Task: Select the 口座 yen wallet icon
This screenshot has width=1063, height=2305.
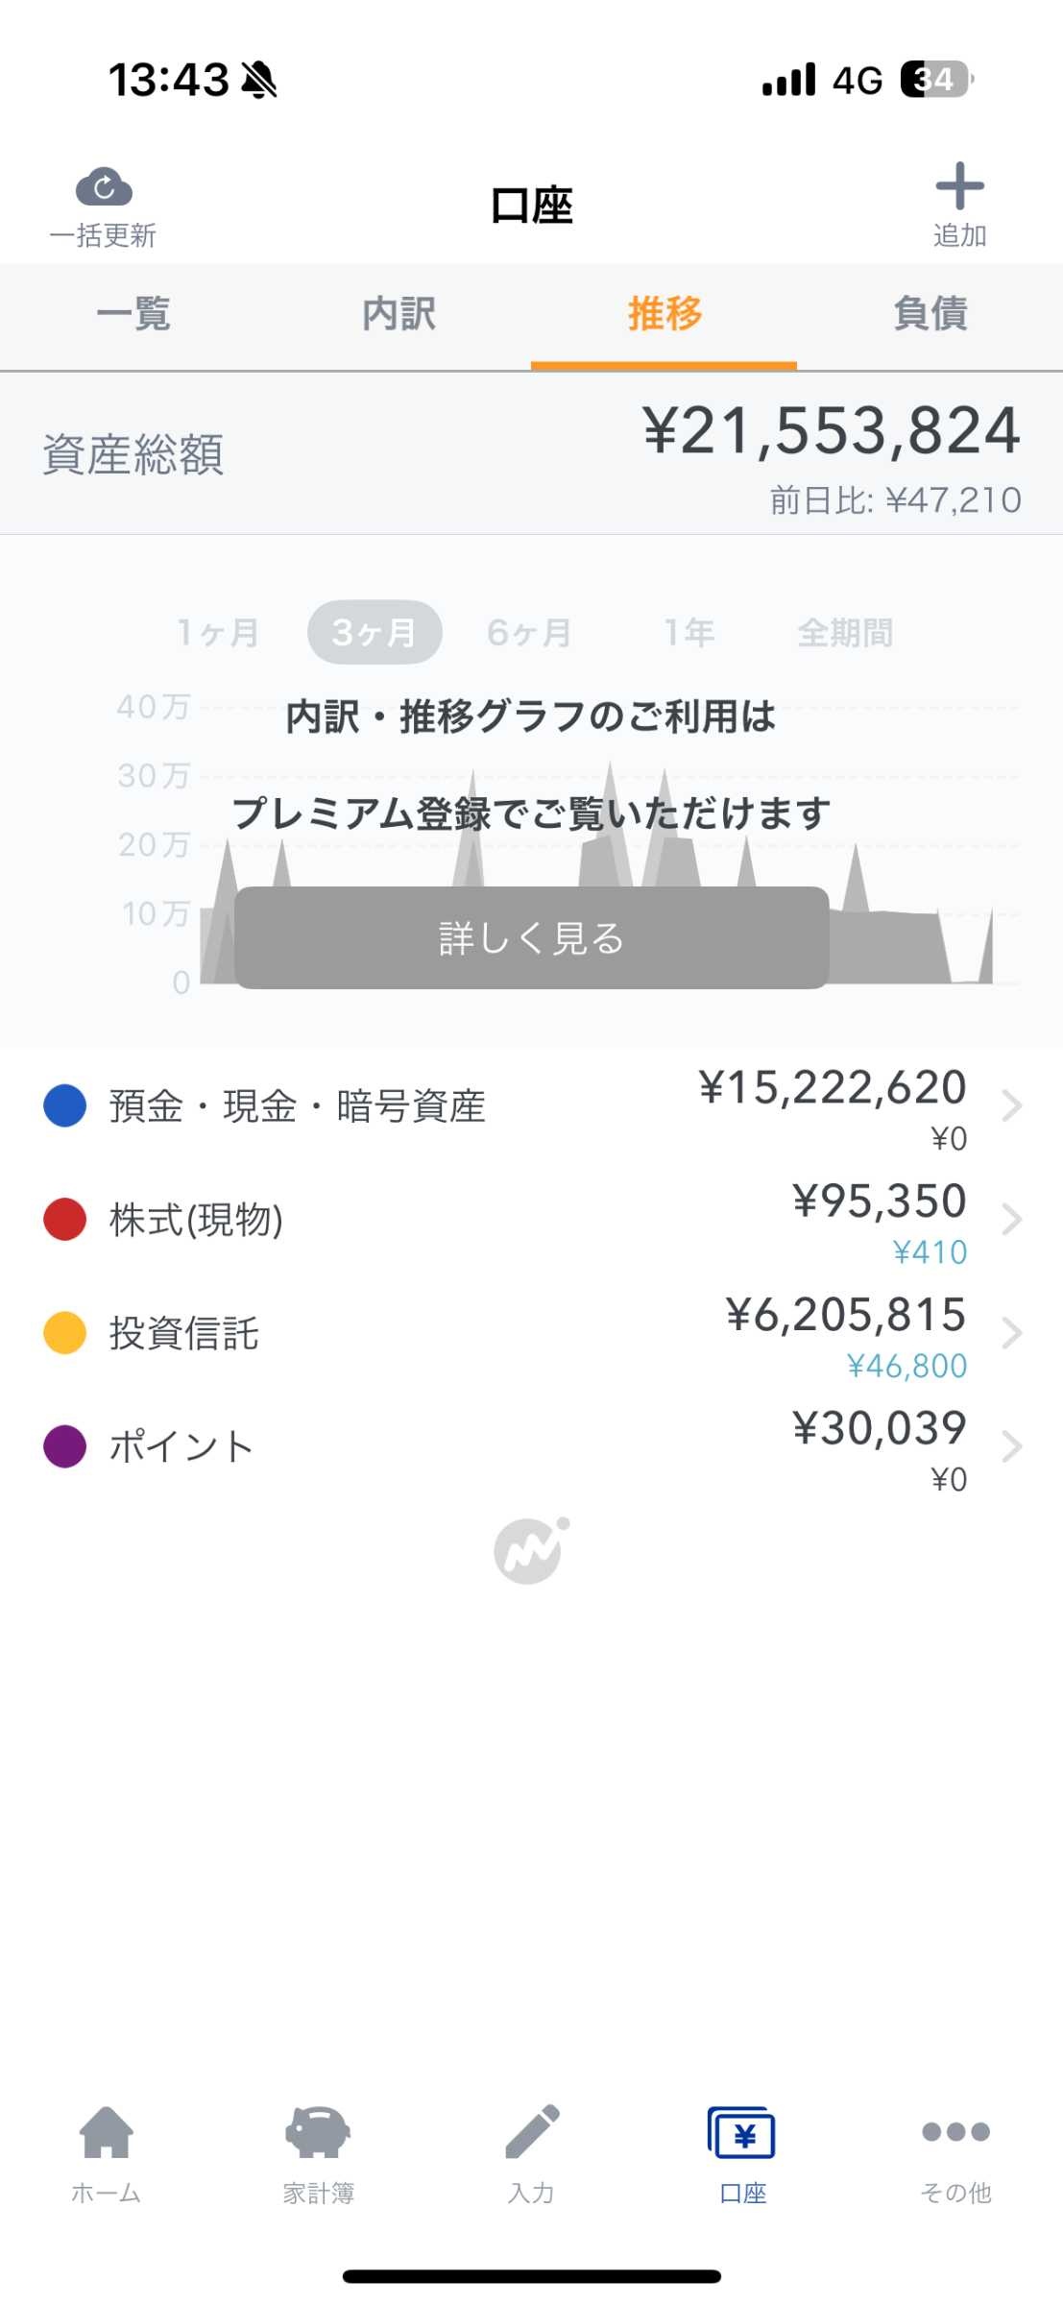Action: [x=742, y=2134]
